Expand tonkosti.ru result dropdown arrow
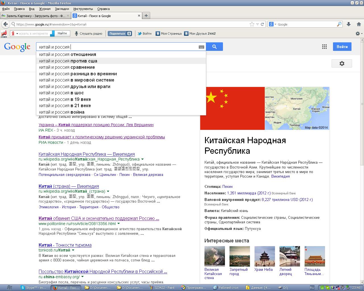Screen dimensions: 364x291 coord(73,250)
